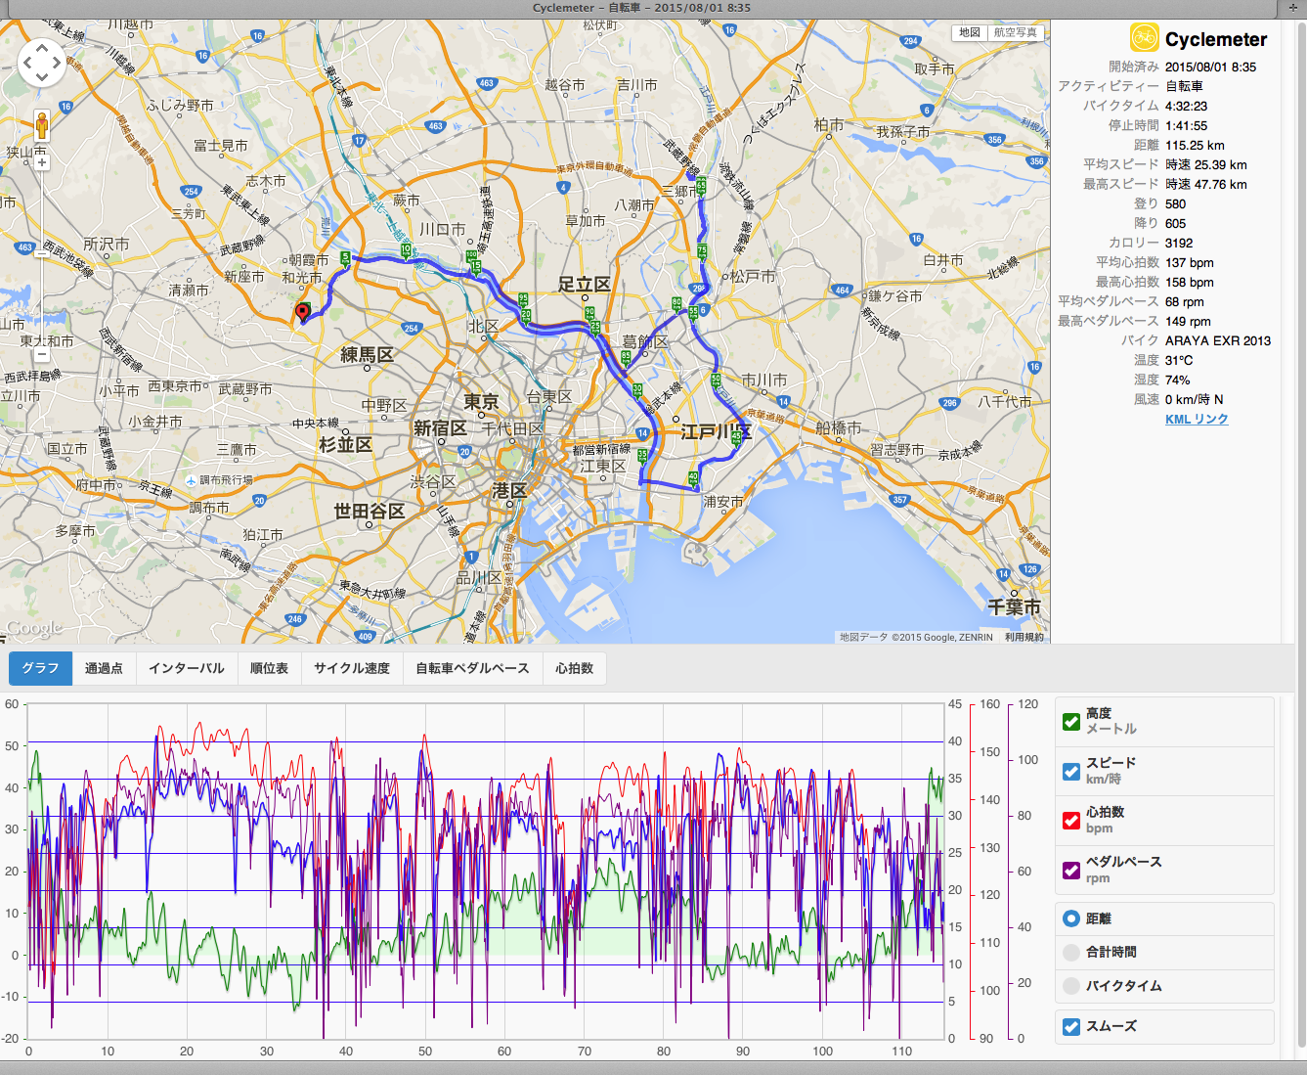Screen dimensions: 1307x1075
Task: Click the 1:41:55 stopped time value
Action: click(1186, 125)
